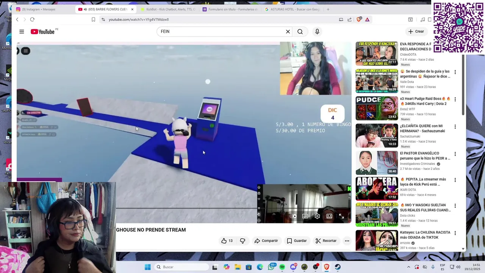Open Steam from the taskbar
The width and height of the screenshot is (485, 273).
[338, 267]
